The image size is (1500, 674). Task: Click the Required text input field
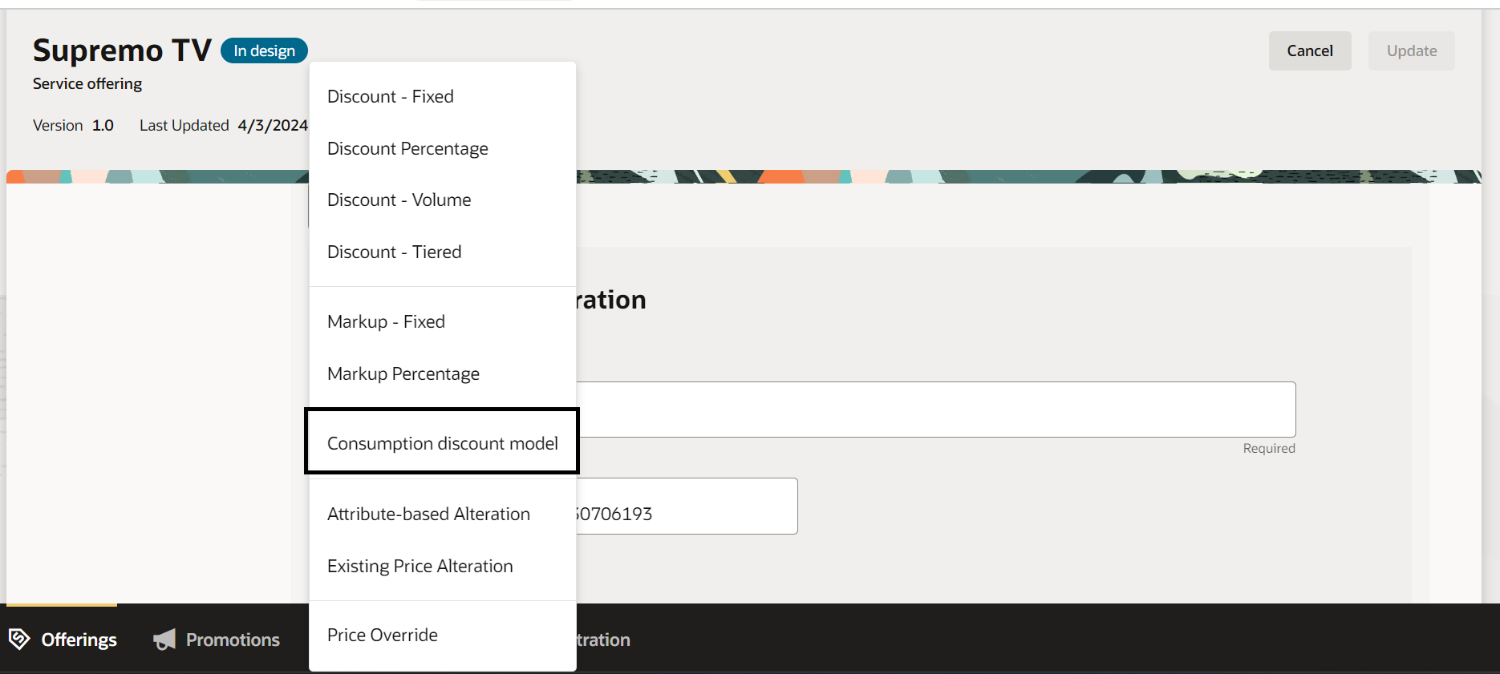935,410
